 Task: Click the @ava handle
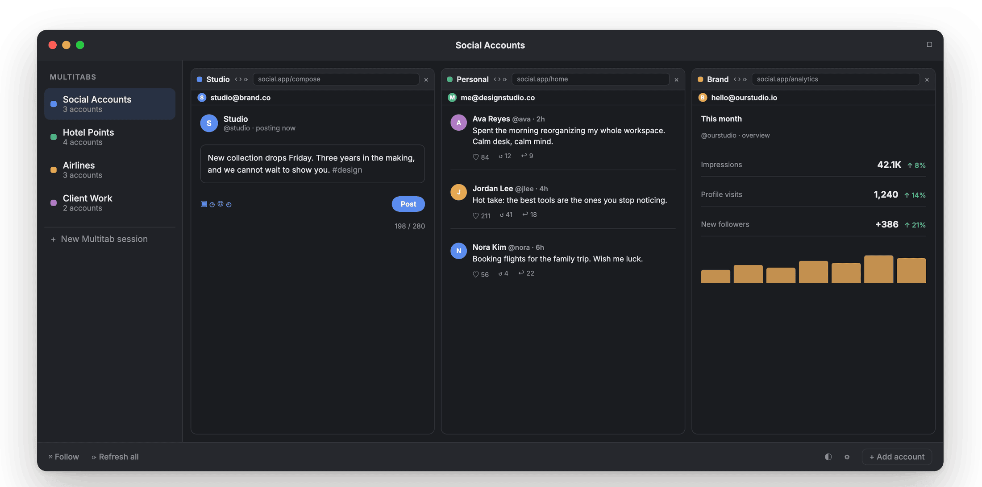pos(521,119)
